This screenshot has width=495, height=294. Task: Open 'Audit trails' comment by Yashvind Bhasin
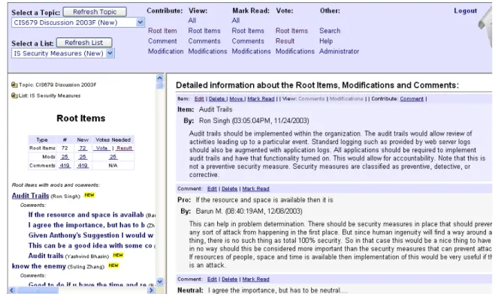click(x=46, y=256)
